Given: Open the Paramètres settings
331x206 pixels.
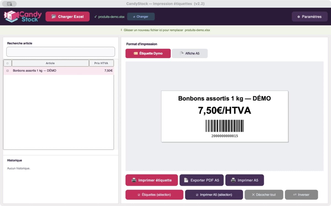Looking at the screenshot, I should (x=310, y=17).
